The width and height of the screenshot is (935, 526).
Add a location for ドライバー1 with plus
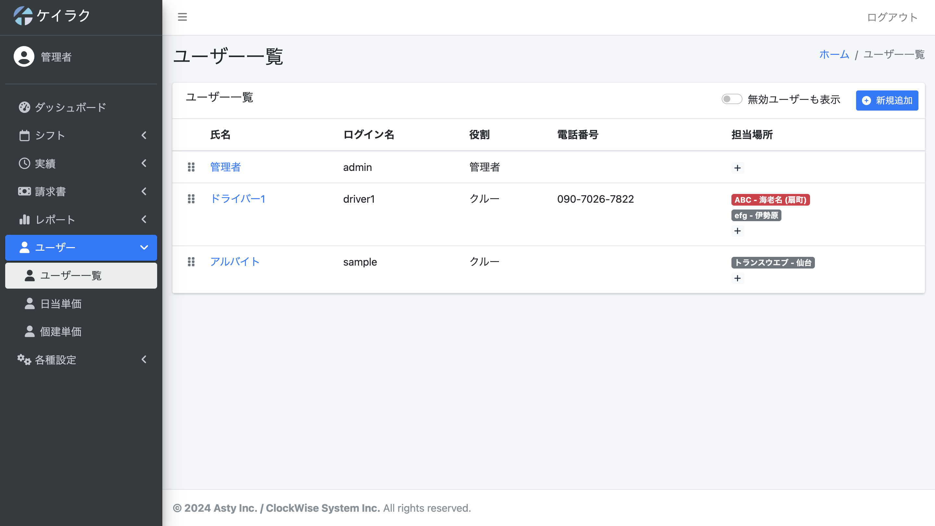coord(737,231)
